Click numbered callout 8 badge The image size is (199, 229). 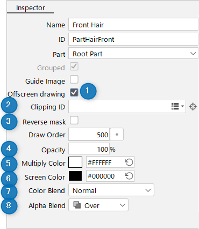[9, 206]
